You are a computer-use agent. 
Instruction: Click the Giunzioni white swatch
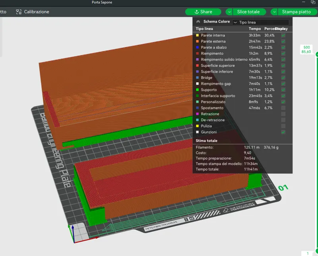[x=197, y=132]
